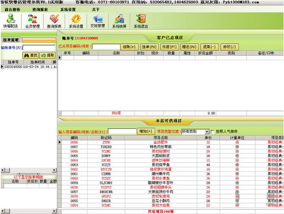Viewport: 284px width, 214px height.
Task: Open the 关于 menu
Action: coord(96,9)
